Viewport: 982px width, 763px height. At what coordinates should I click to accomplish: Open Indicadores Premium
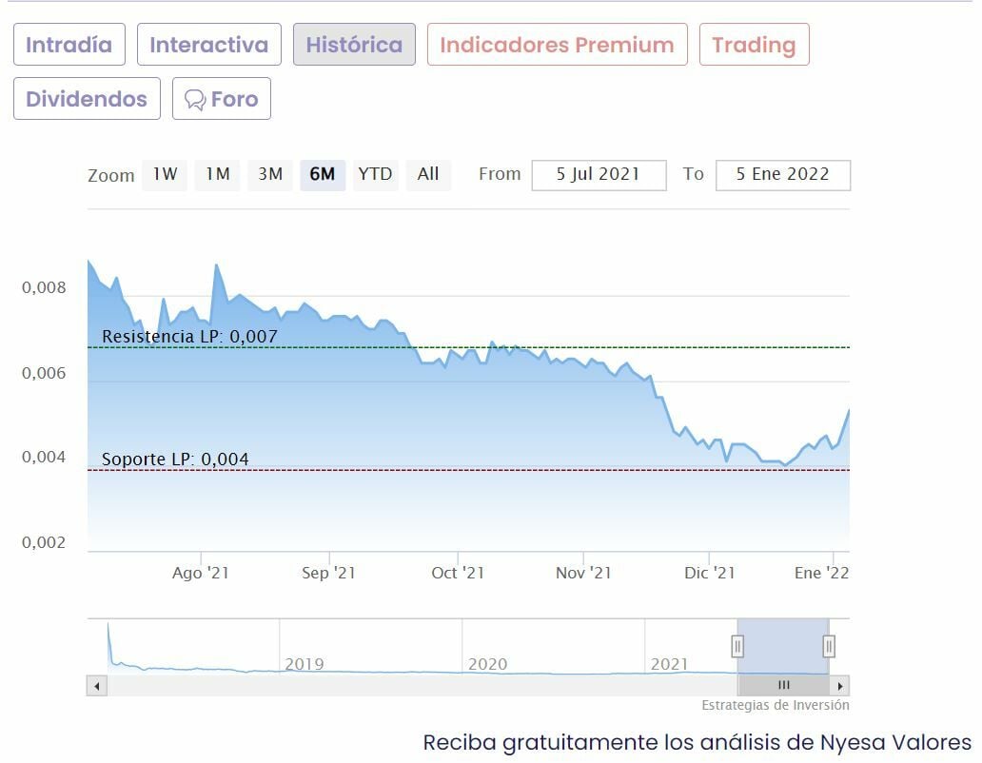point(557,45)
